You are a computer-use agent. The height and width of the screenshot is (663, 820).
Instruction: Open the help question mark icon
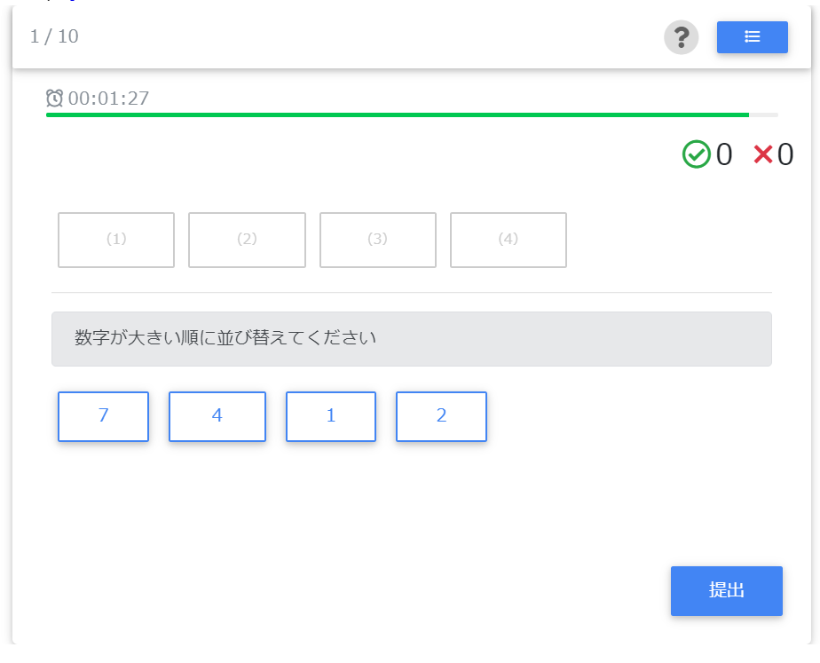(681, 37)
